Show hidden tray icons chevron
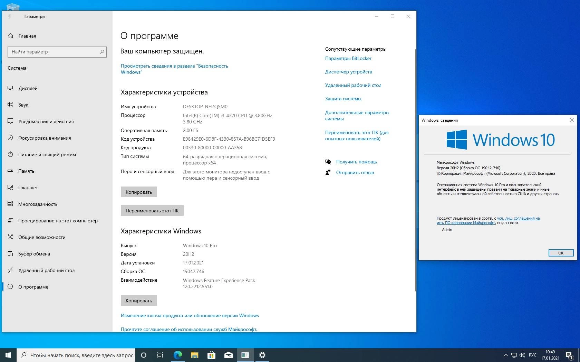This screenshot has height=362, width=580. (505, 355)
